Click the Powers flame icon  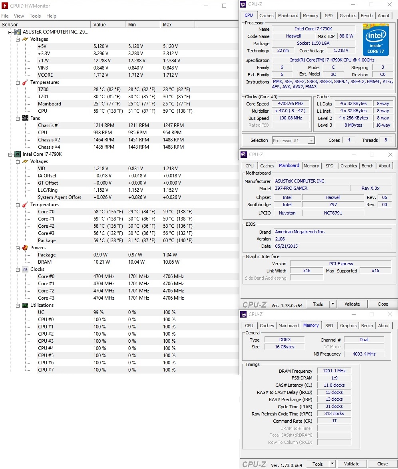[x=25, y=248]
